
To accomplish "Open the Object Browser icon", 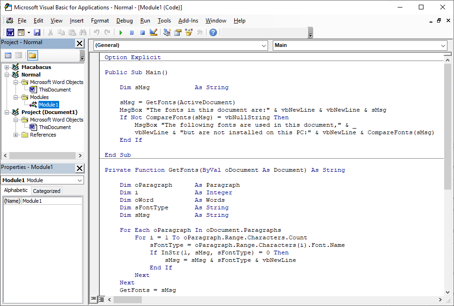I will tap(188, 32).
